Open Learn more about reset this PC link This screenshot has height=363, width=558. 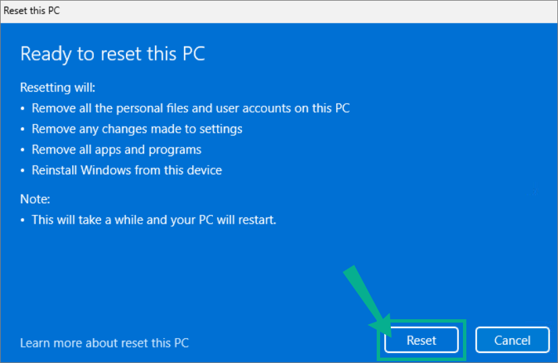coord(104,343)
